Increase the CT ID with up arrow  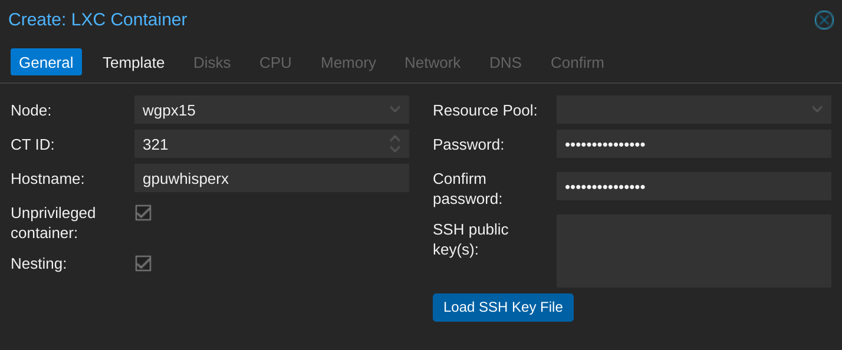(x=395, y=139)
